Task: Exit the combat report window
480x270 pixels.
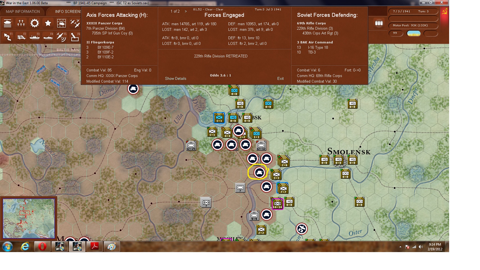Action: [280, 79]
